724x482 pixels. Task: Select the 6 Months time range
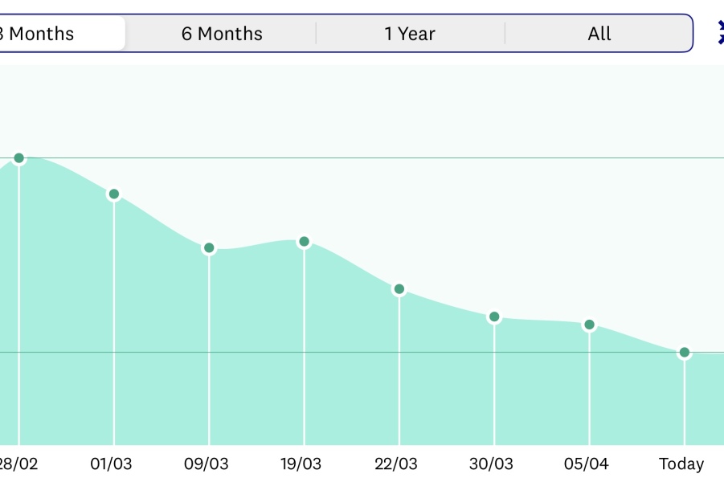tap(222, 34)
